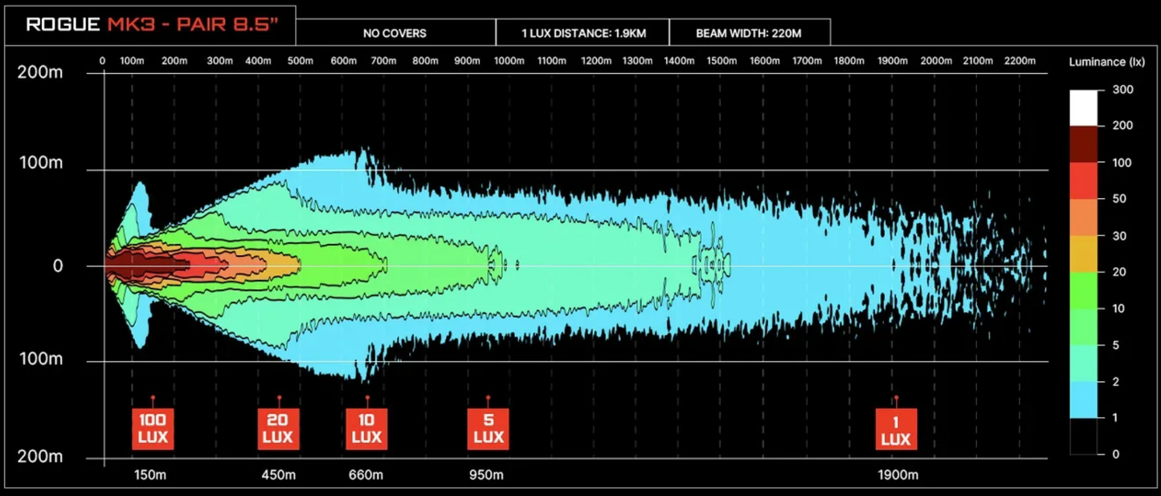Pick the dark red 100-200 lux swatch
1161x496 pixels.
[1090, 144]
